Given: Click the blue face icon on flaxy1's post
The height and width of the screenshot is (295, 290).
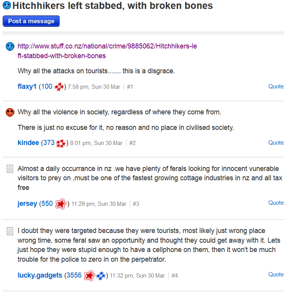Looking at the screenshot, I should click(10, 47).
